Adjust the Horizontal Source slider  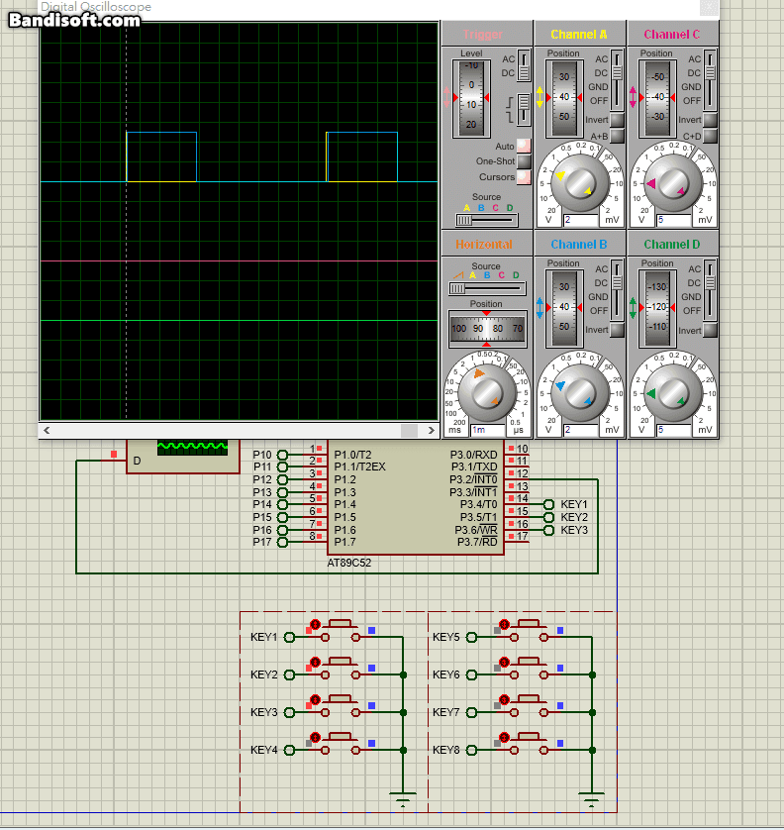(487, 288)
